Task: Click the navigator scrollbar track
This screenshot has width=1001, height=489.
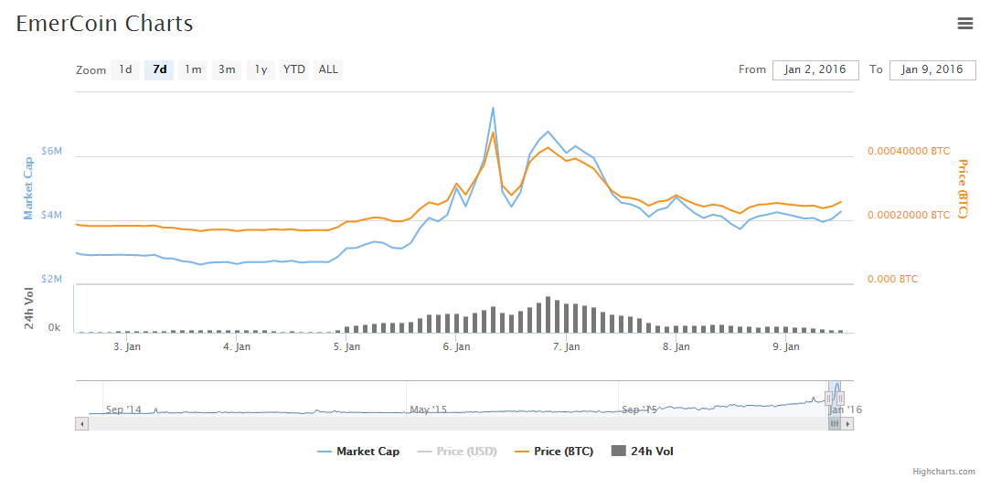Action: tap(457, 423)
